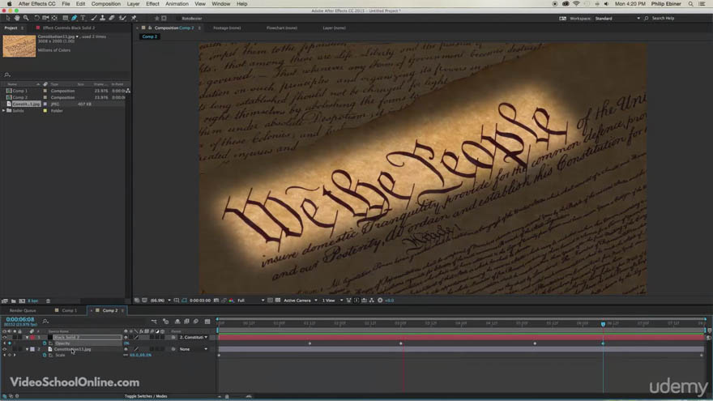
Task: Select the Roto Brush tool
Action: [122, 18]
